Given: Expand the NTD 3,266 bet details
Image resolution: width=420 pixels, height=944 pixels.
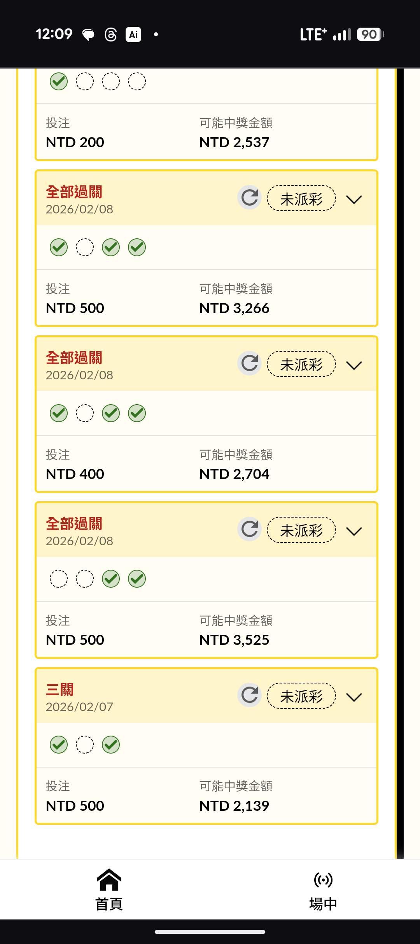Looking at the screenshot, I should [x=354, y=199].
